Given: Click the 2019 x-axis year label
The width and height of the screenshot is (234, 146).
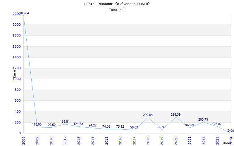Looking at the screenshot, I should (x=162, y=141).
